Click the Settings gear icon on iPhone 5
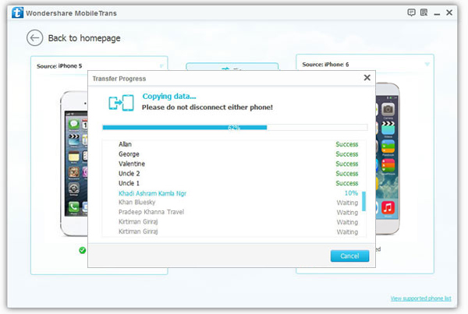This screenshot has width=468, height=314. coord(74,188)
